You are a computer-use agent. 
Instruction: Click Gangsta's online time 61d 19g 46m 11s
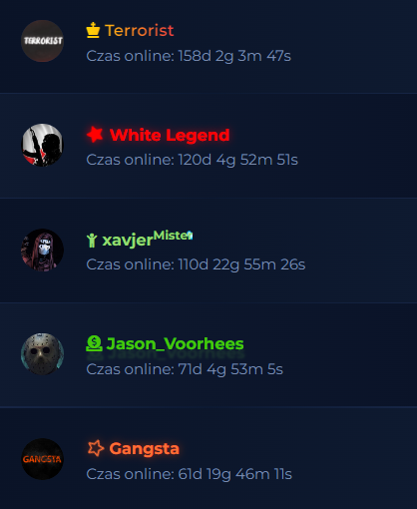coord(189,474)
